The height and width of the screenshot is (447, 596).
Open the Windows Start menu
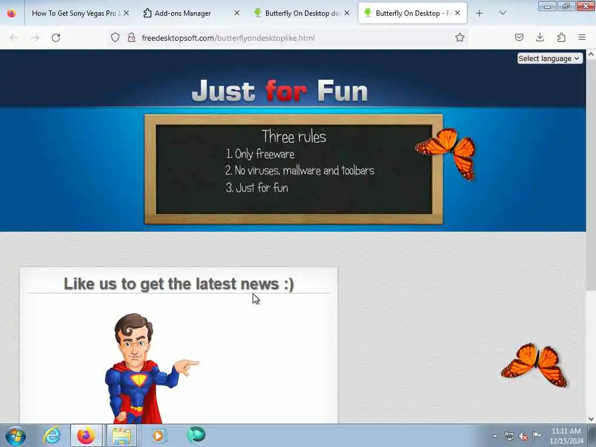pyautogui.click(x=16, y=435)
